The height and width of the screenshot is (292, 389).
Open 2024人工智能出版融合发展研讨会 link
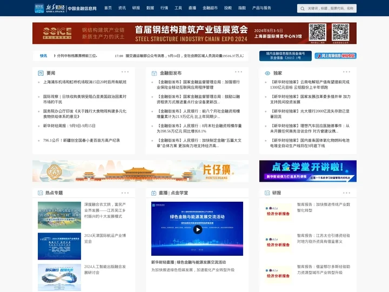(x=105, y=269)
